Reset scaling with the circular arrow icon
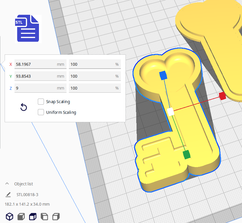The image size is (242, 223). click(x=24, y=107)
